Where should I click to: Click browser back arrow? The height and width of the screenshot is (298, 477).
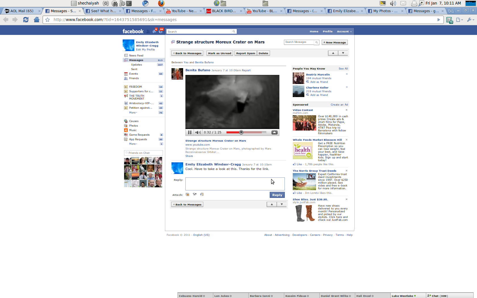6,20
